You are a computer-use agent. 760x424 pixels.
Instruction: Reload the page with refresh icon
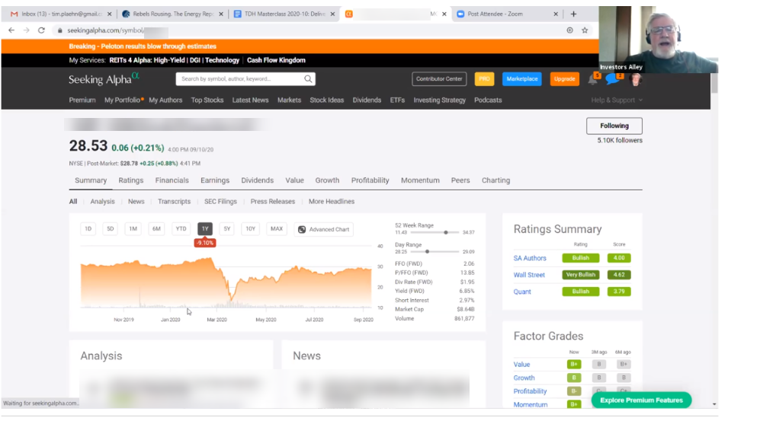pos(42,30)
